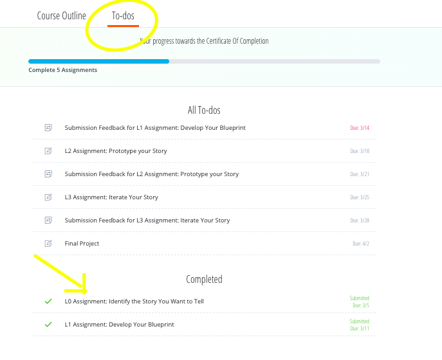442x360 pixels.
Task: Switch to the Course Outline tab
Action: [x=62, y=15]
